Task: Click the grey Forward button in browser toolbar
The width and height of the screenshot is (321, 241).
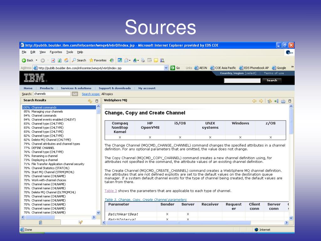Action: pos(43,61)
